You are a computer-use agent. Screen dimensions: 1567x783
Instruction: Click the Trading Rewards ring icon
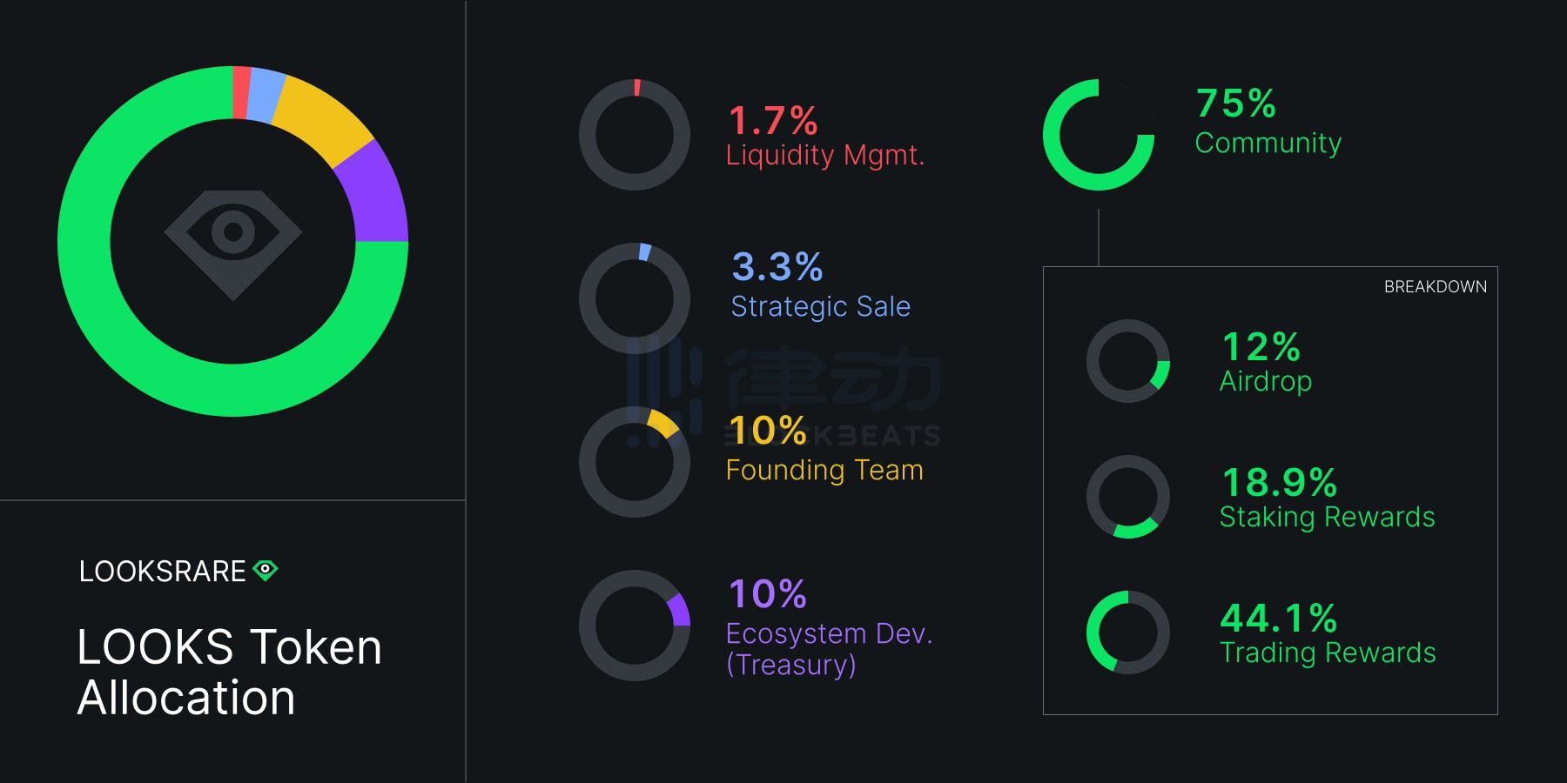(x=1128, y=632)
